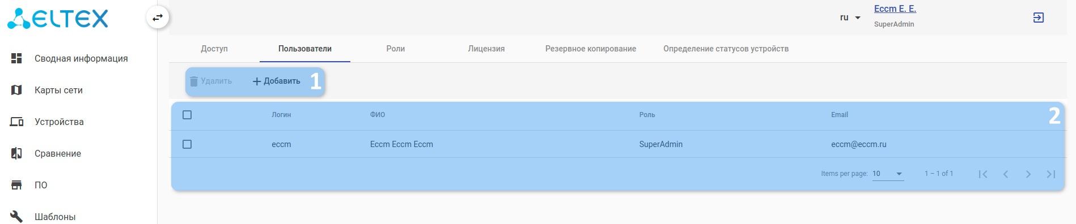Image resolution: width=1076 pixels, height=224 pixels.
Task: Toggle the select-all checkbox in table header
Action: coord(187,115)
